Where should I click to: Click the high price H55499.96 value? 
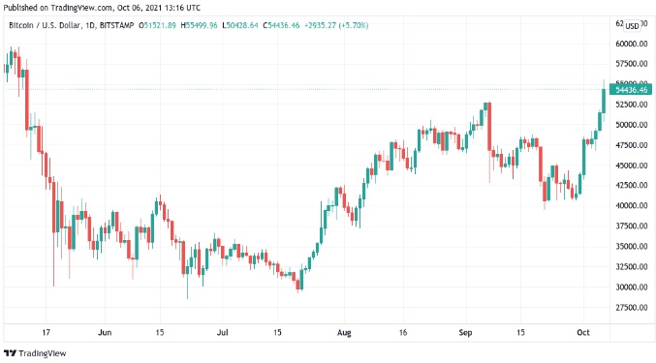click(x=200, y=25)
